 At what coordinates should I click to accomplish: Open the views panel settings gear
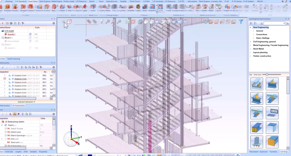(54, 23)
